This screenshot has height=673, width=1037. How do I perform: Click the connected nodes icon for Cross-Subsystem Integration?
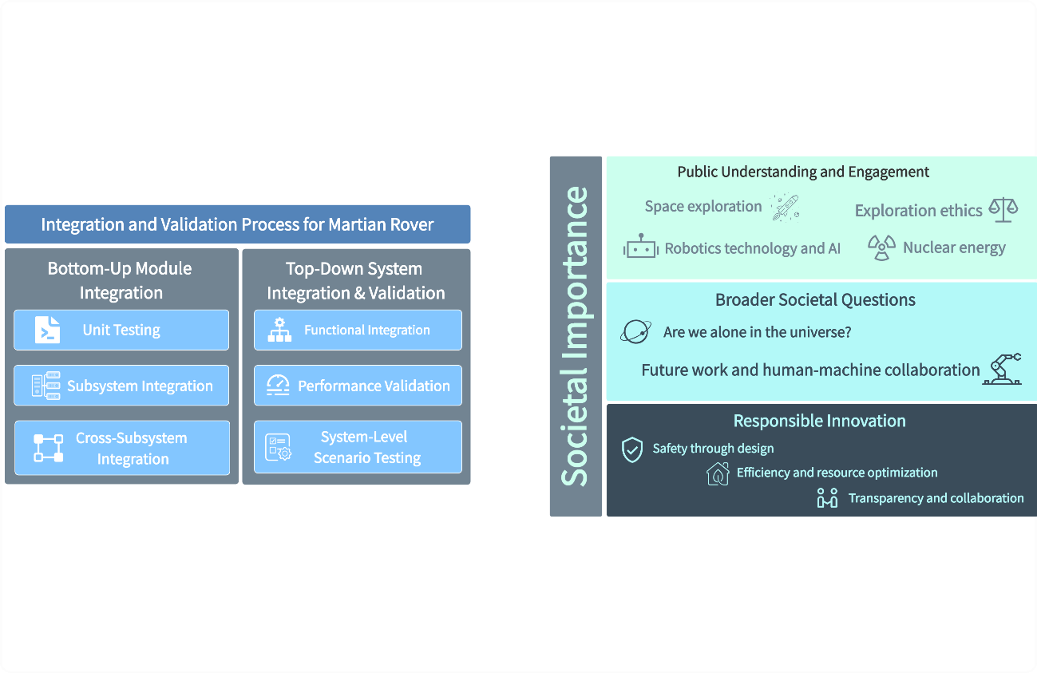pyautogui.click(x=48, y=448)
